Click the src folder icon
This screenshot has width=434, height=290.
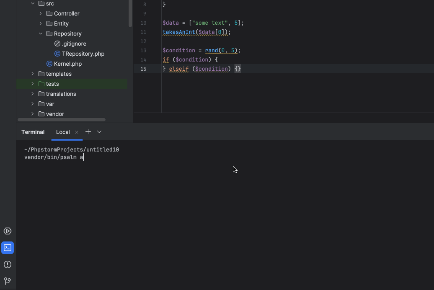[41, 4]
